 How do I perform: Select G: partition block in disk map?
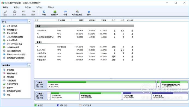pyautogui.click(x=175, y=84)
